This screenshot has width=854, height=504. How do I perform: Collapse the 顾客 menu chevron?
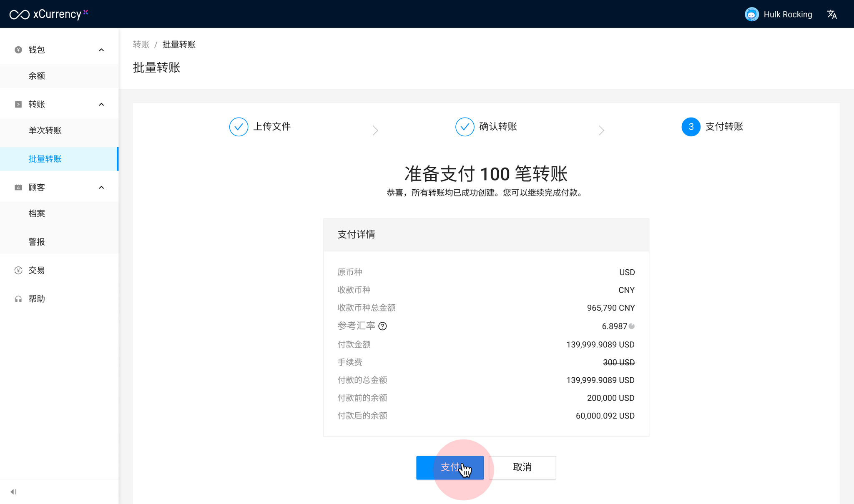tap(101, 188)
